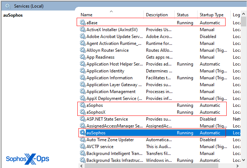Viewport: 247px width, 168px height.
Task: Click the gear icon beside ActiveX Installer
Action: pos(83,29)
